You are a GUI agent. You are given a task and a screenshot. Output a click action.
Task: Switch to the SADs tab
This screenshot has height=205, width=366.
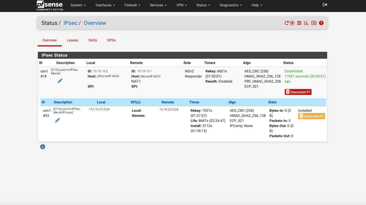coord(93,40)
